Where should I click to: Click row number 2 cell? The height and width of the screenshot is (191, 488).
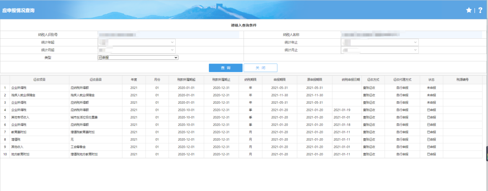(5, 95)
